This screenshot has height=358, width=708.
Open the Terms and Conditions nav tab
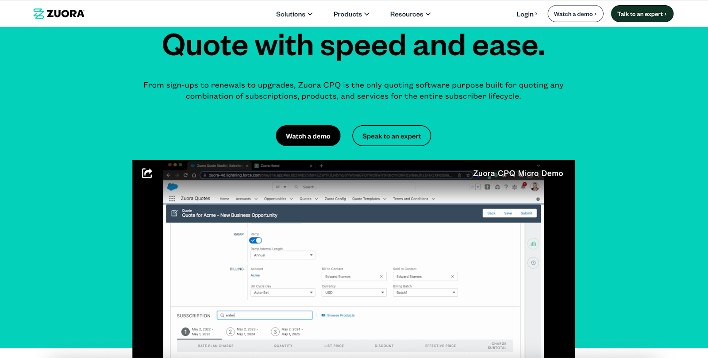click(x=411, y=199)
